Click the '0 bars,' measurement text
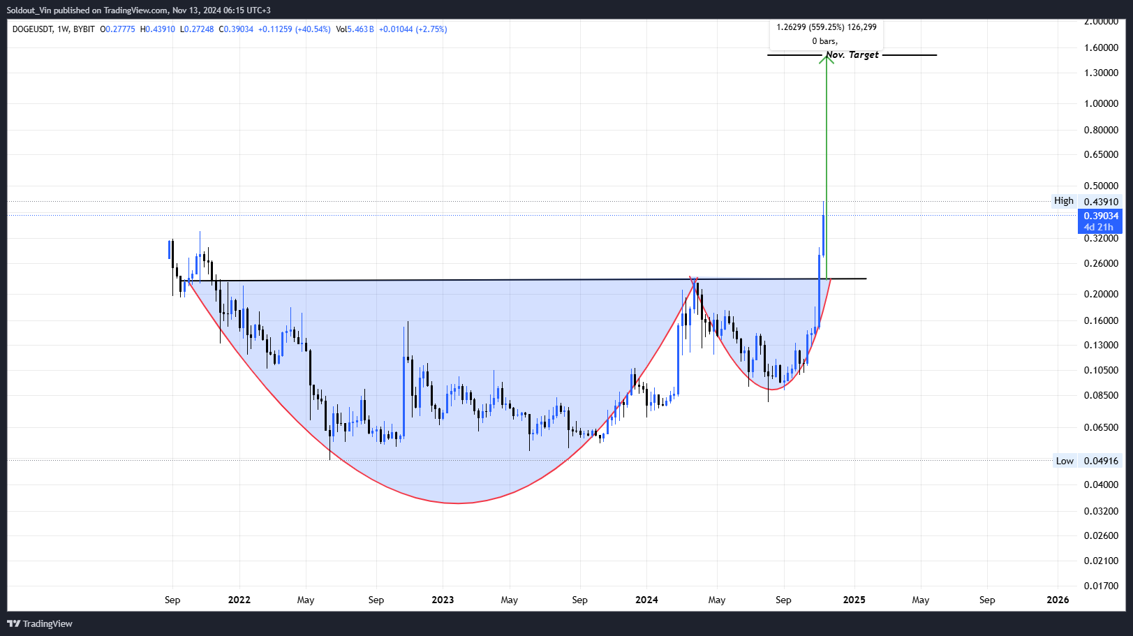 [825, 41]
